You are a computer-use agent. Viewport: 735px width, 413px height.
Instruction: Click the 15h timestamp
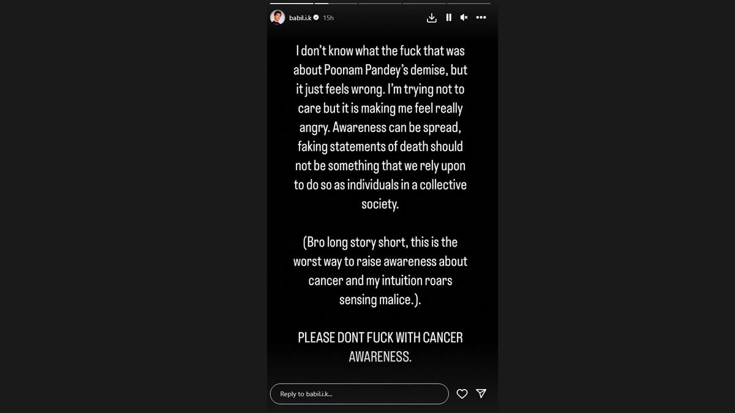[x=328, y=18]
